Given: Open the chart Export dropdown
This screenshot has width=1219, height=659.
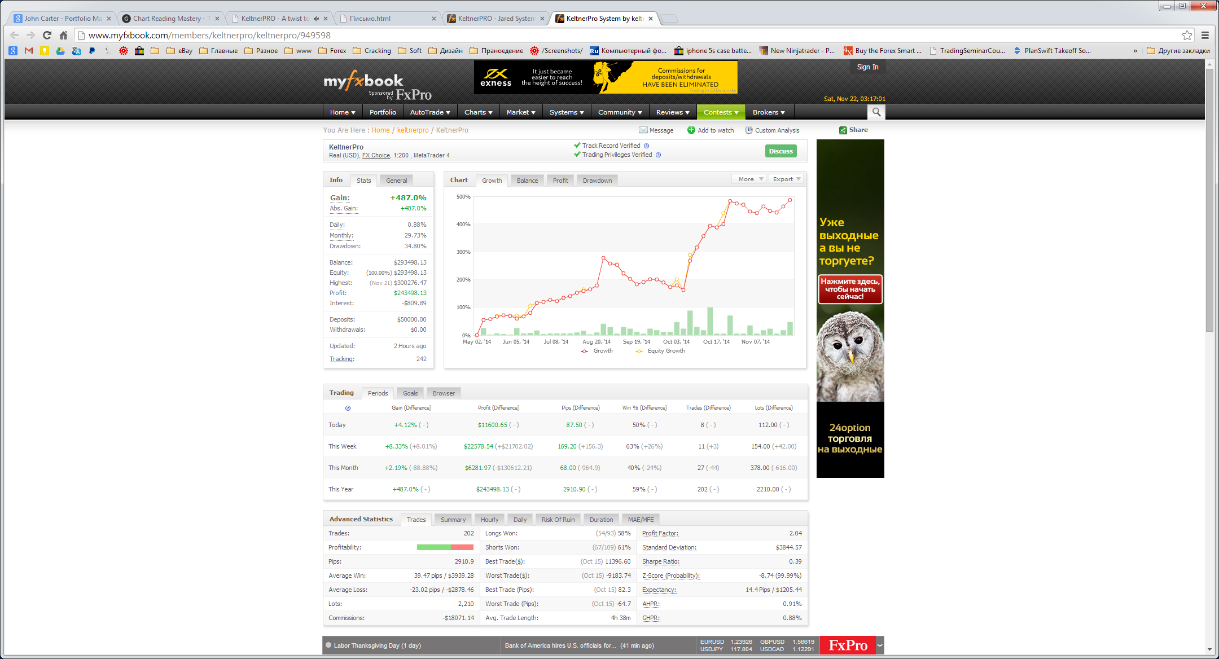Looking at the screenshot, I should point(786,179).
